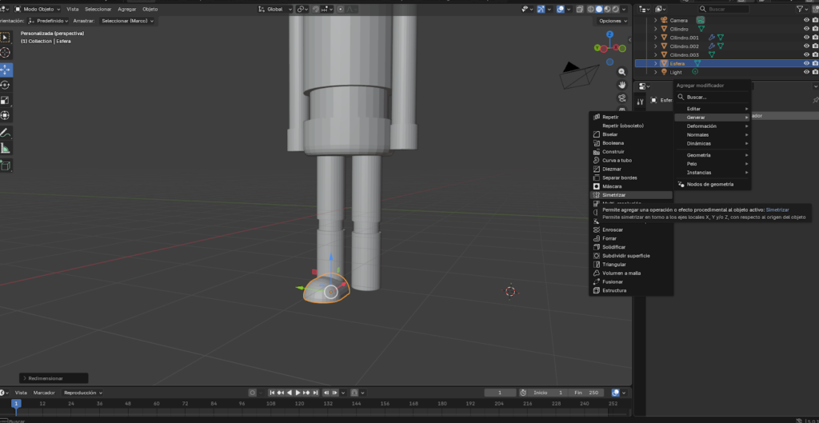Hide Light using its eye icon
Screen dimensions: 819x423
806,72
